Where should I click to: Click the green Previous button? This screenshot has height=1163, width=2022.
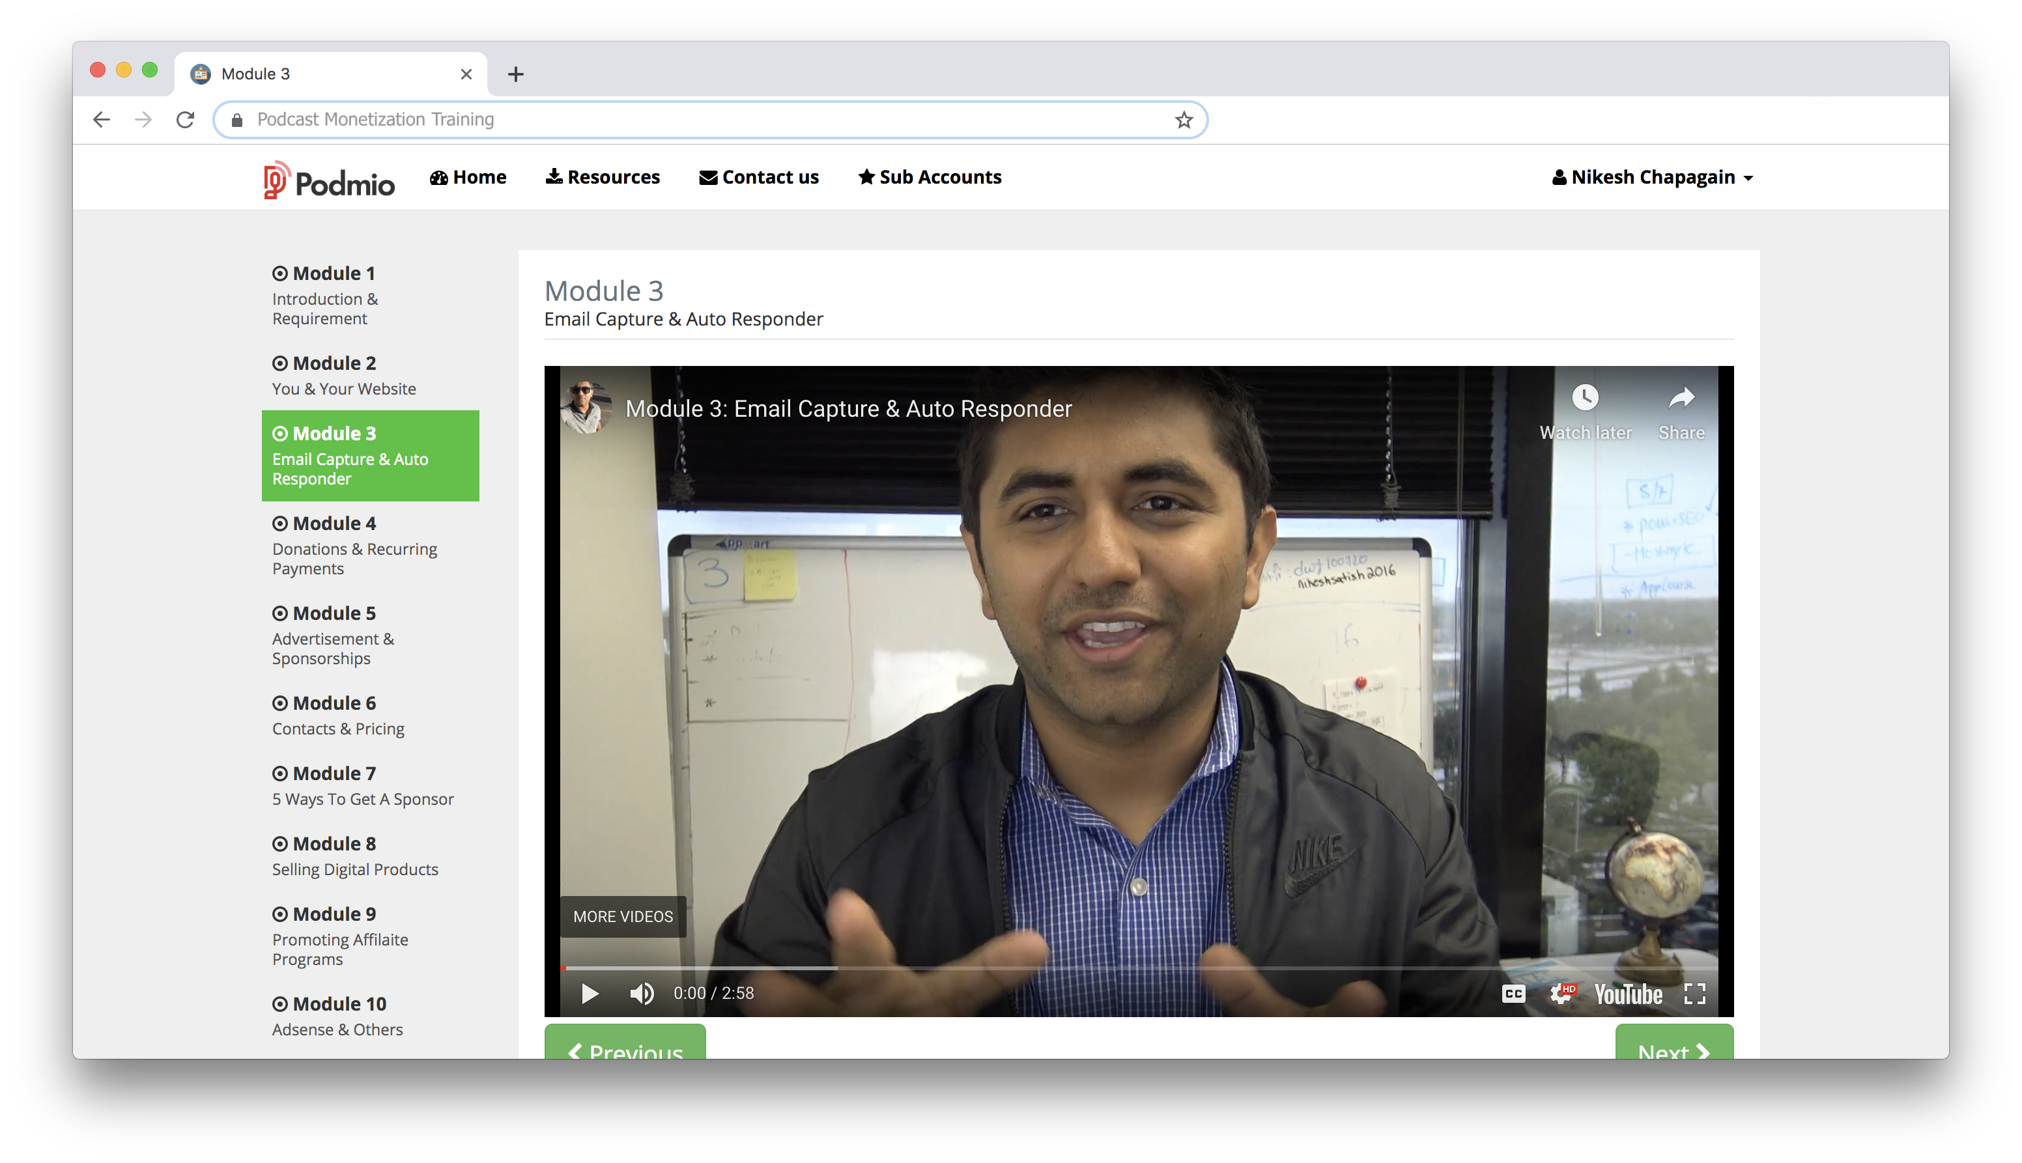point(625,1043)
